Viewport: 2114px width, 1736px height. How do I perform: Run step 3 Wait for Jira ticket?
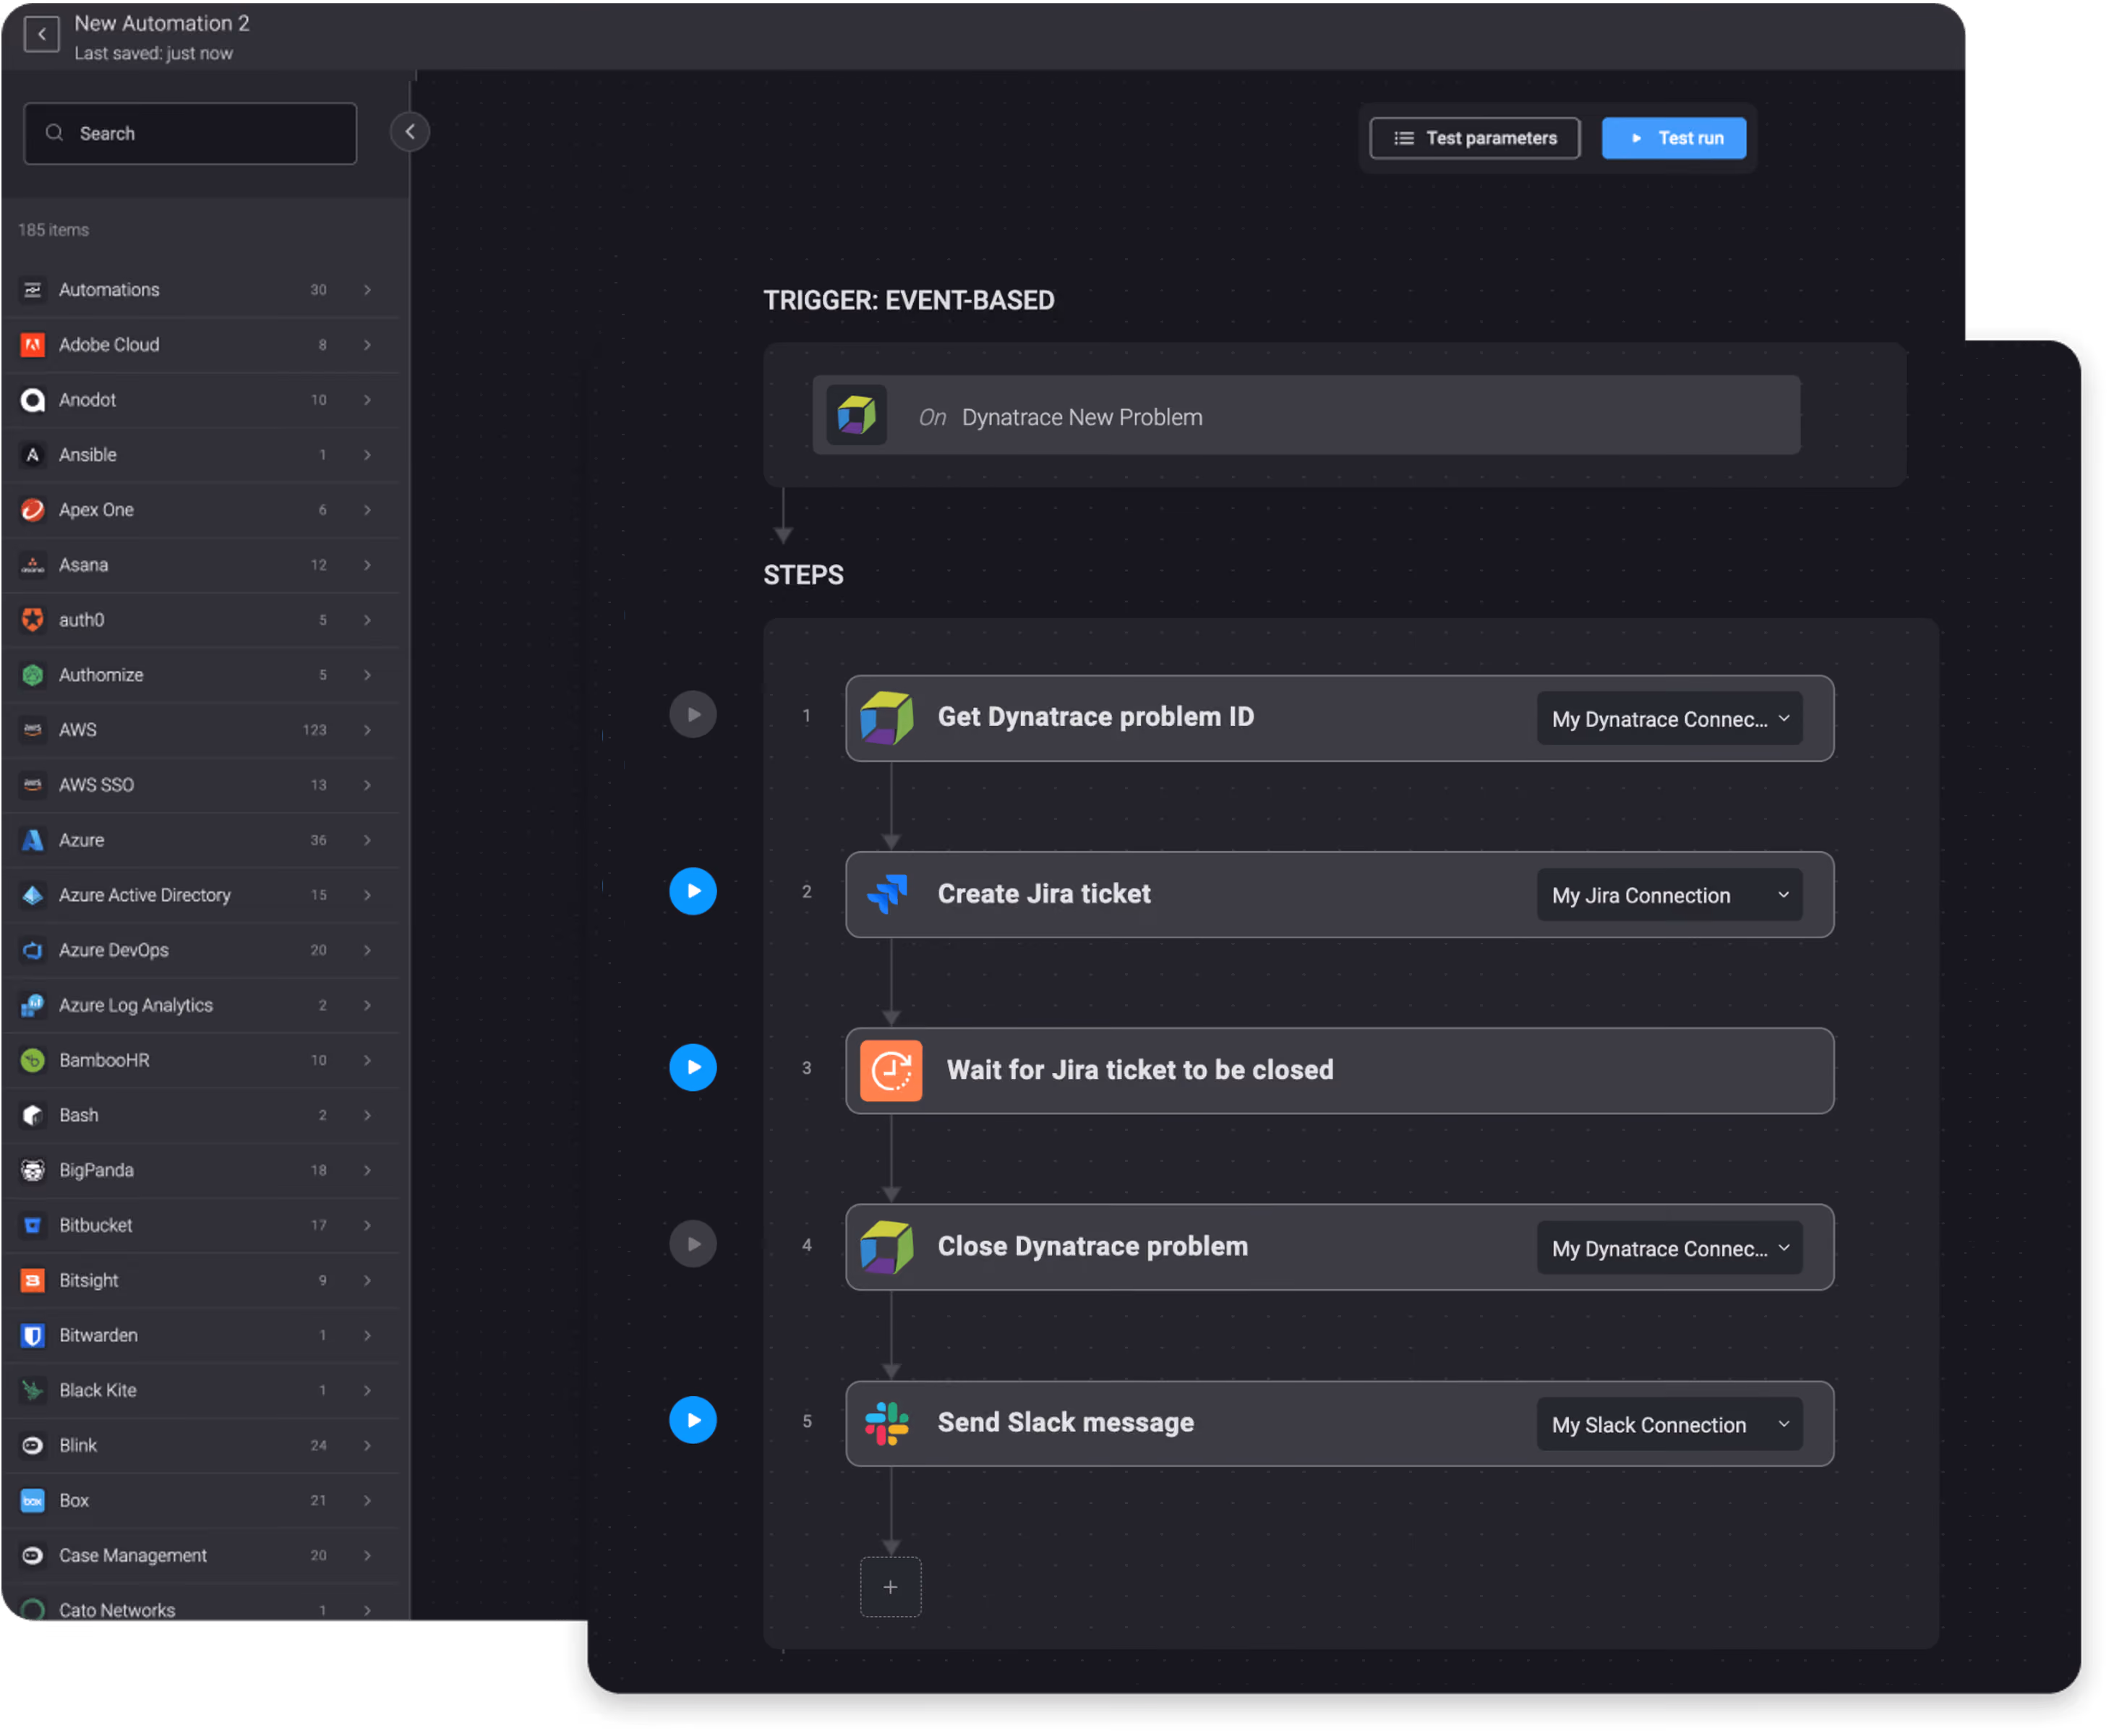pos(694,1068)
